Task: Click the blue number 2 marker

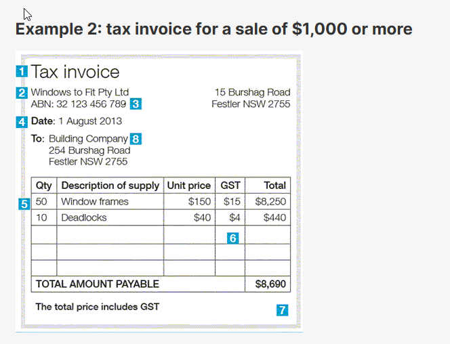Action: [x=22, y=92]
